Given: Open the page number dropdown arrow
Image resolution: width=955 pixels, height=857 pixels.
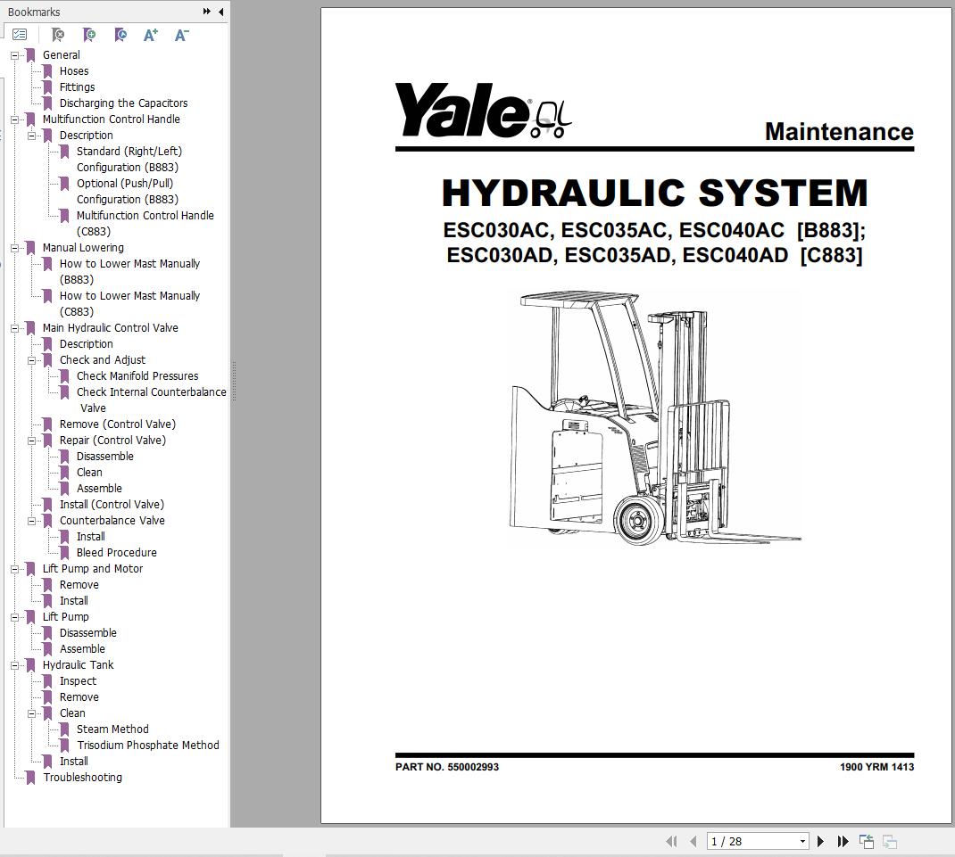Looking at the screenshot, I should (x=801, y=841).
